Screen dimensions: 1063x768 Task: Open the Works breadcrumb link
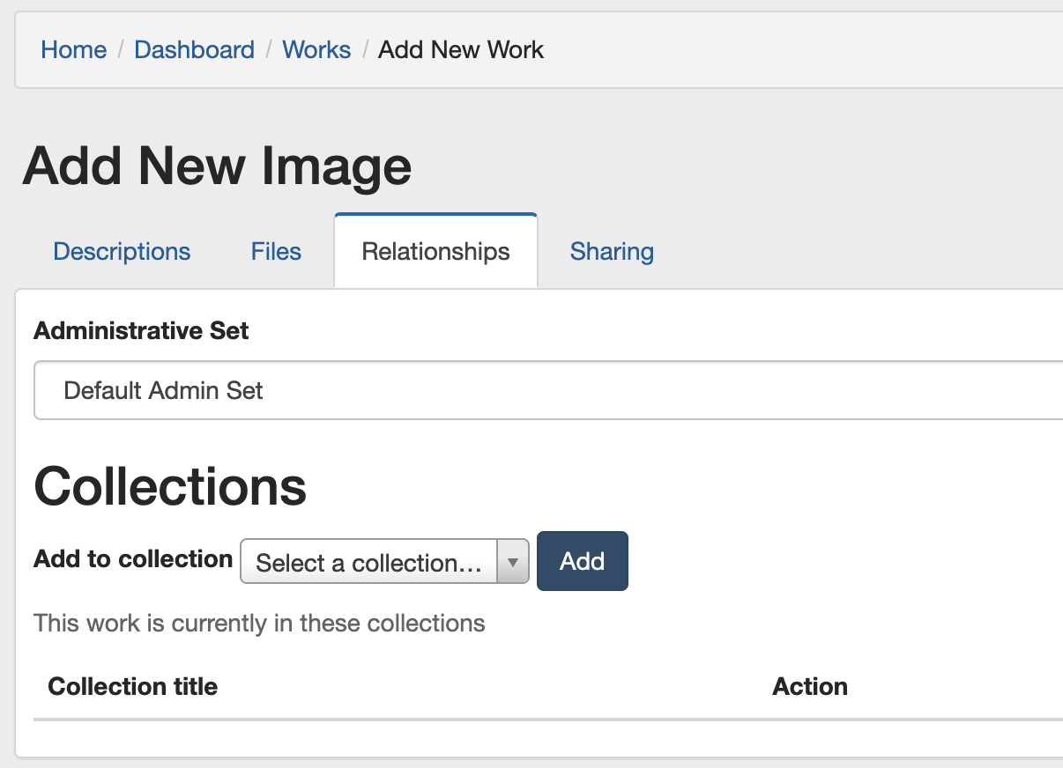pos(316,49)
